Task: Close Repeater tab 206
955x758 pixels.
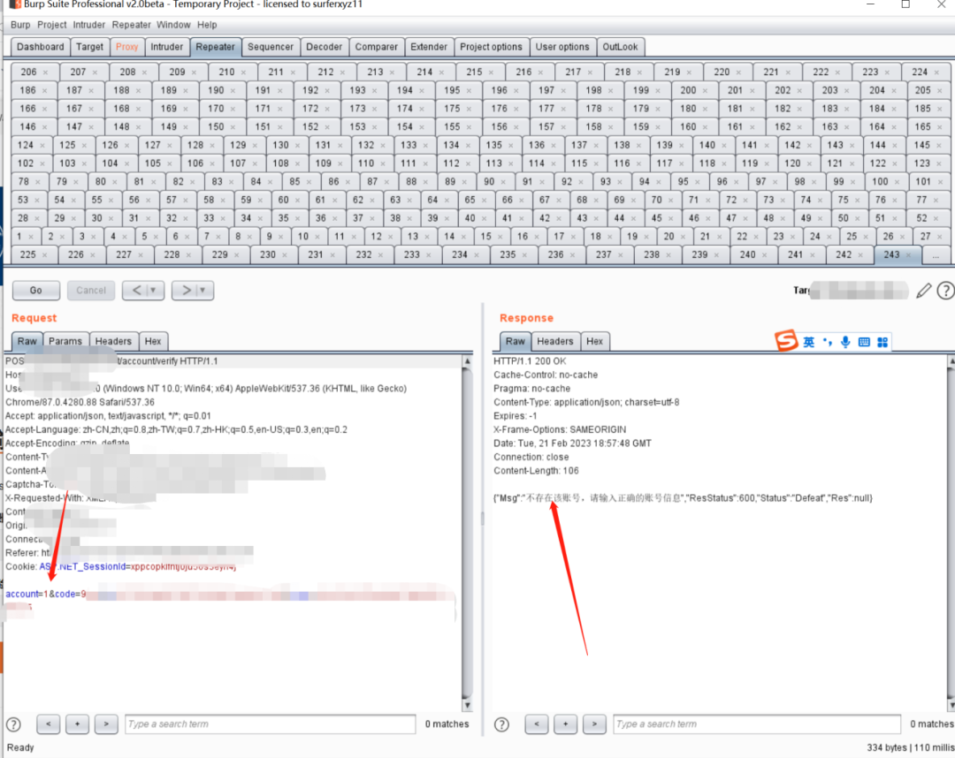Action: 45,72
